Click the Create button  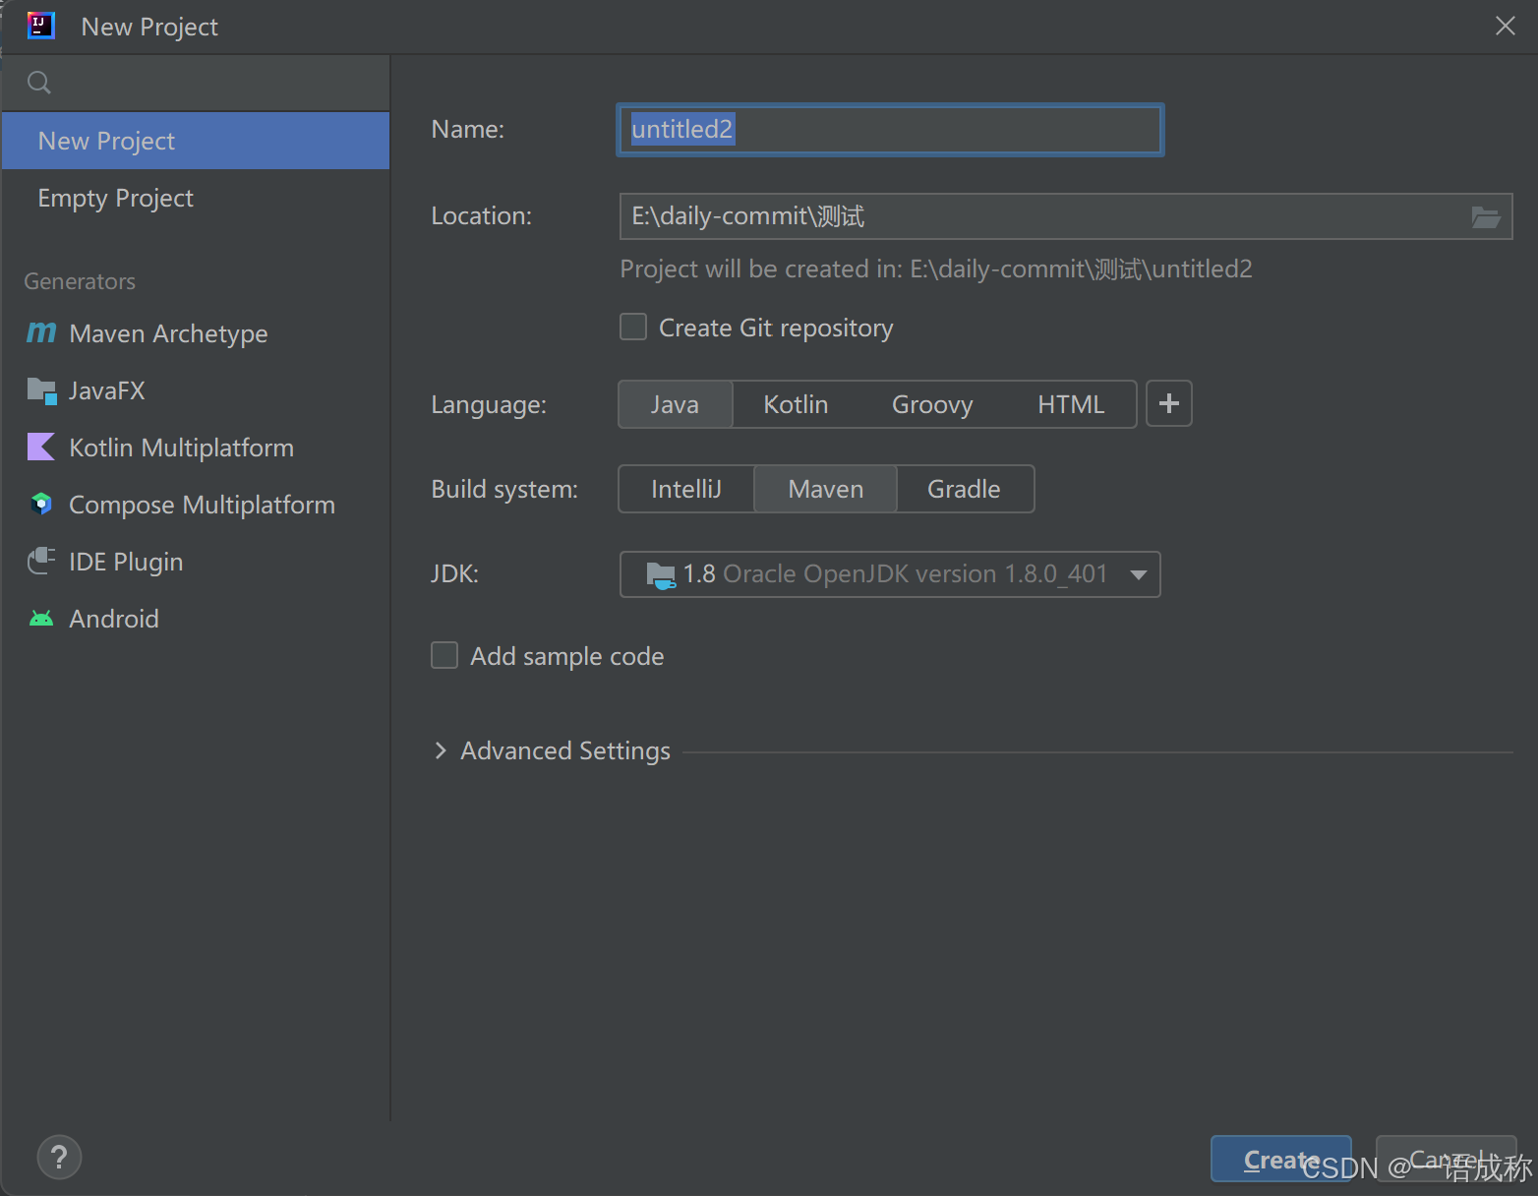pos(1280,1160)
